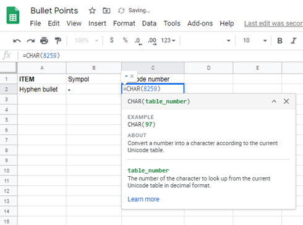303x225 pixels.
Task: Select the hyphen symbol cell in column B row 2
Action: 94,89
